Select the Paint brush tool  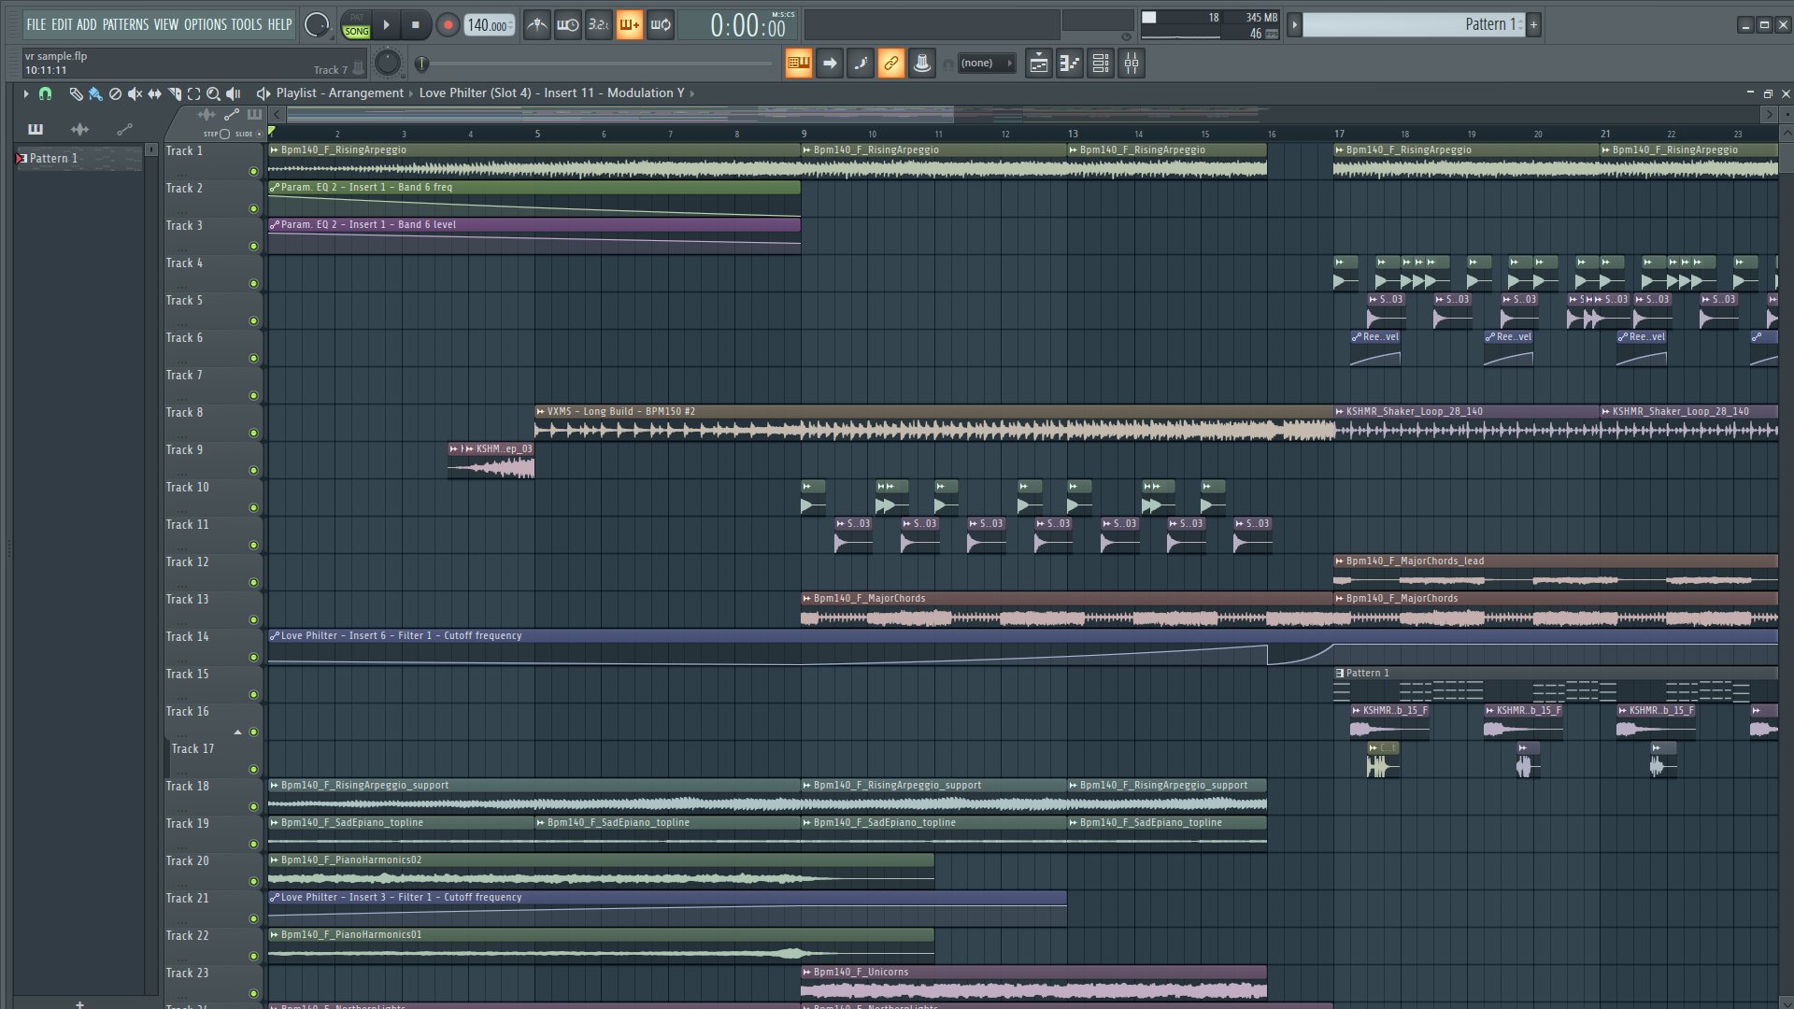[95, 93]
